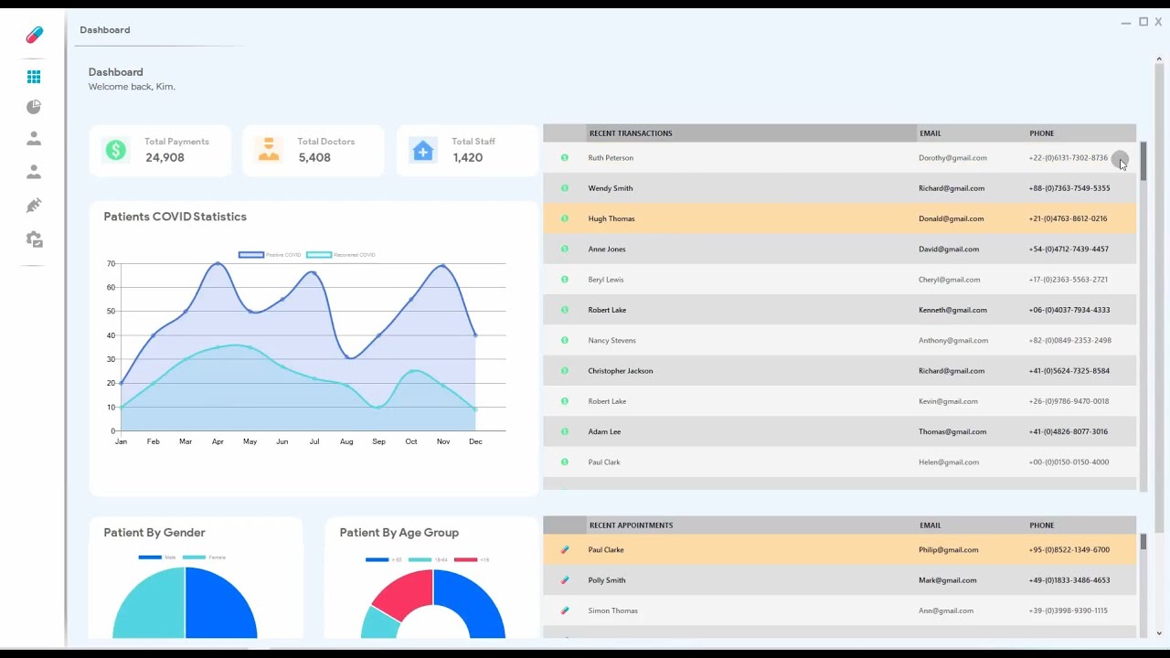Screen dimensions: 1170x658
Task: Open the Dashboard grid icon in the sidebar
Action: [x=34, y=77]
